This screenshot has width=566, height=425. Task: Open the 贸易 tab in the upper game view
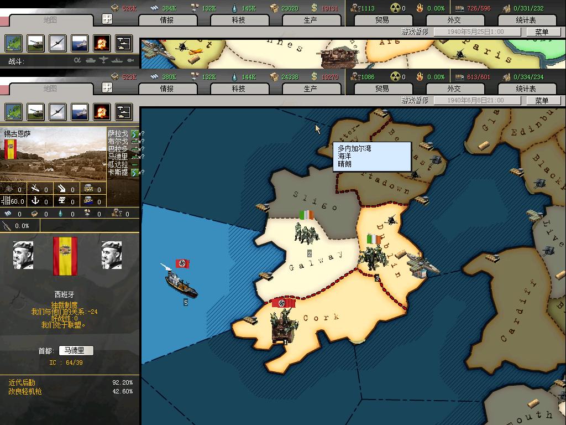(382, 20)
